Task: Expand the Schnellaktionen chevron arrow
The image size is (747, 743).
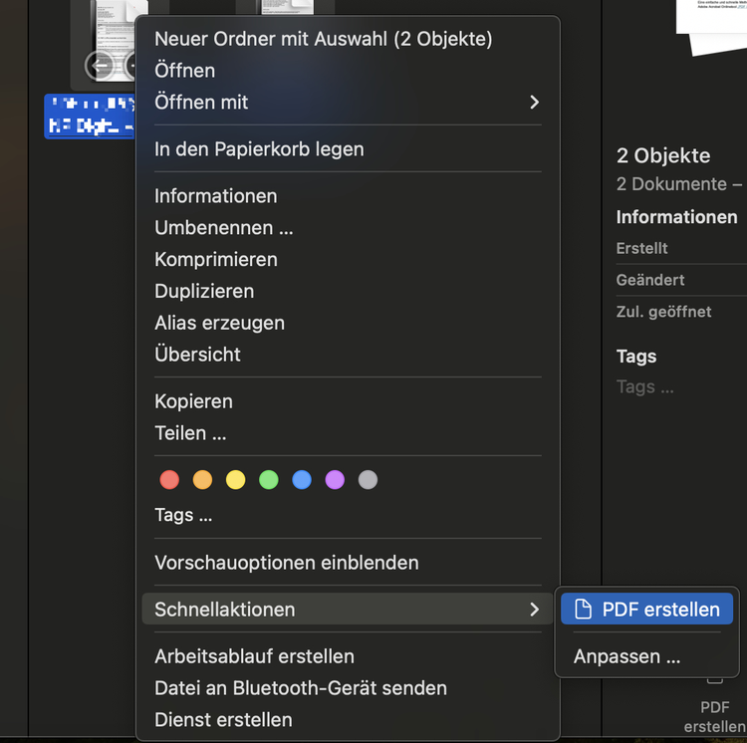Action: (x=535, y=610)
